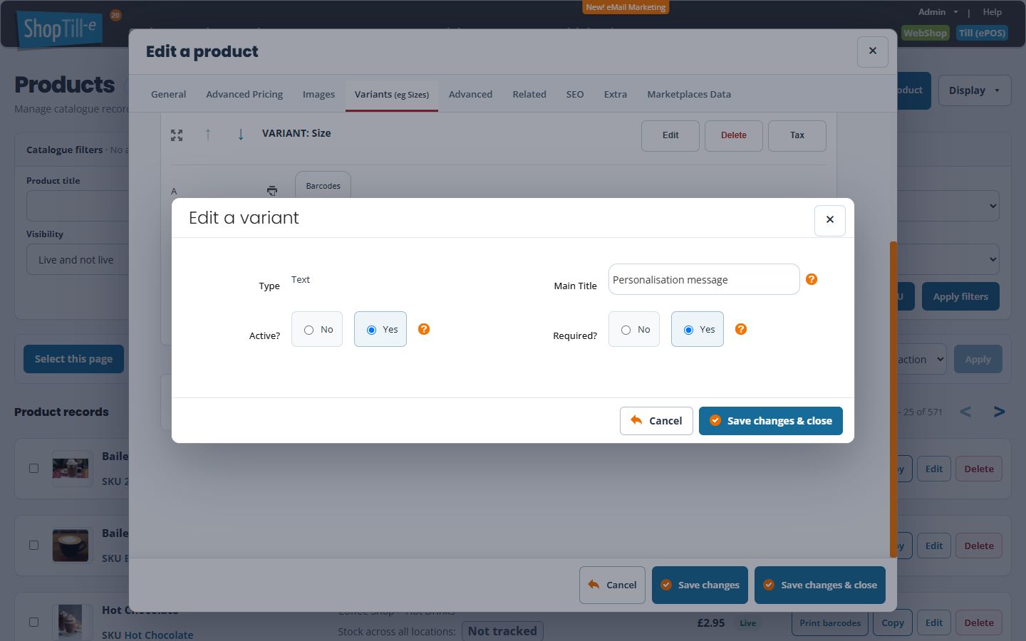Image resolution: width=1026 pixels, height=641 pixels.
Task: Go to previous page of product records
Action: (965, 412)
